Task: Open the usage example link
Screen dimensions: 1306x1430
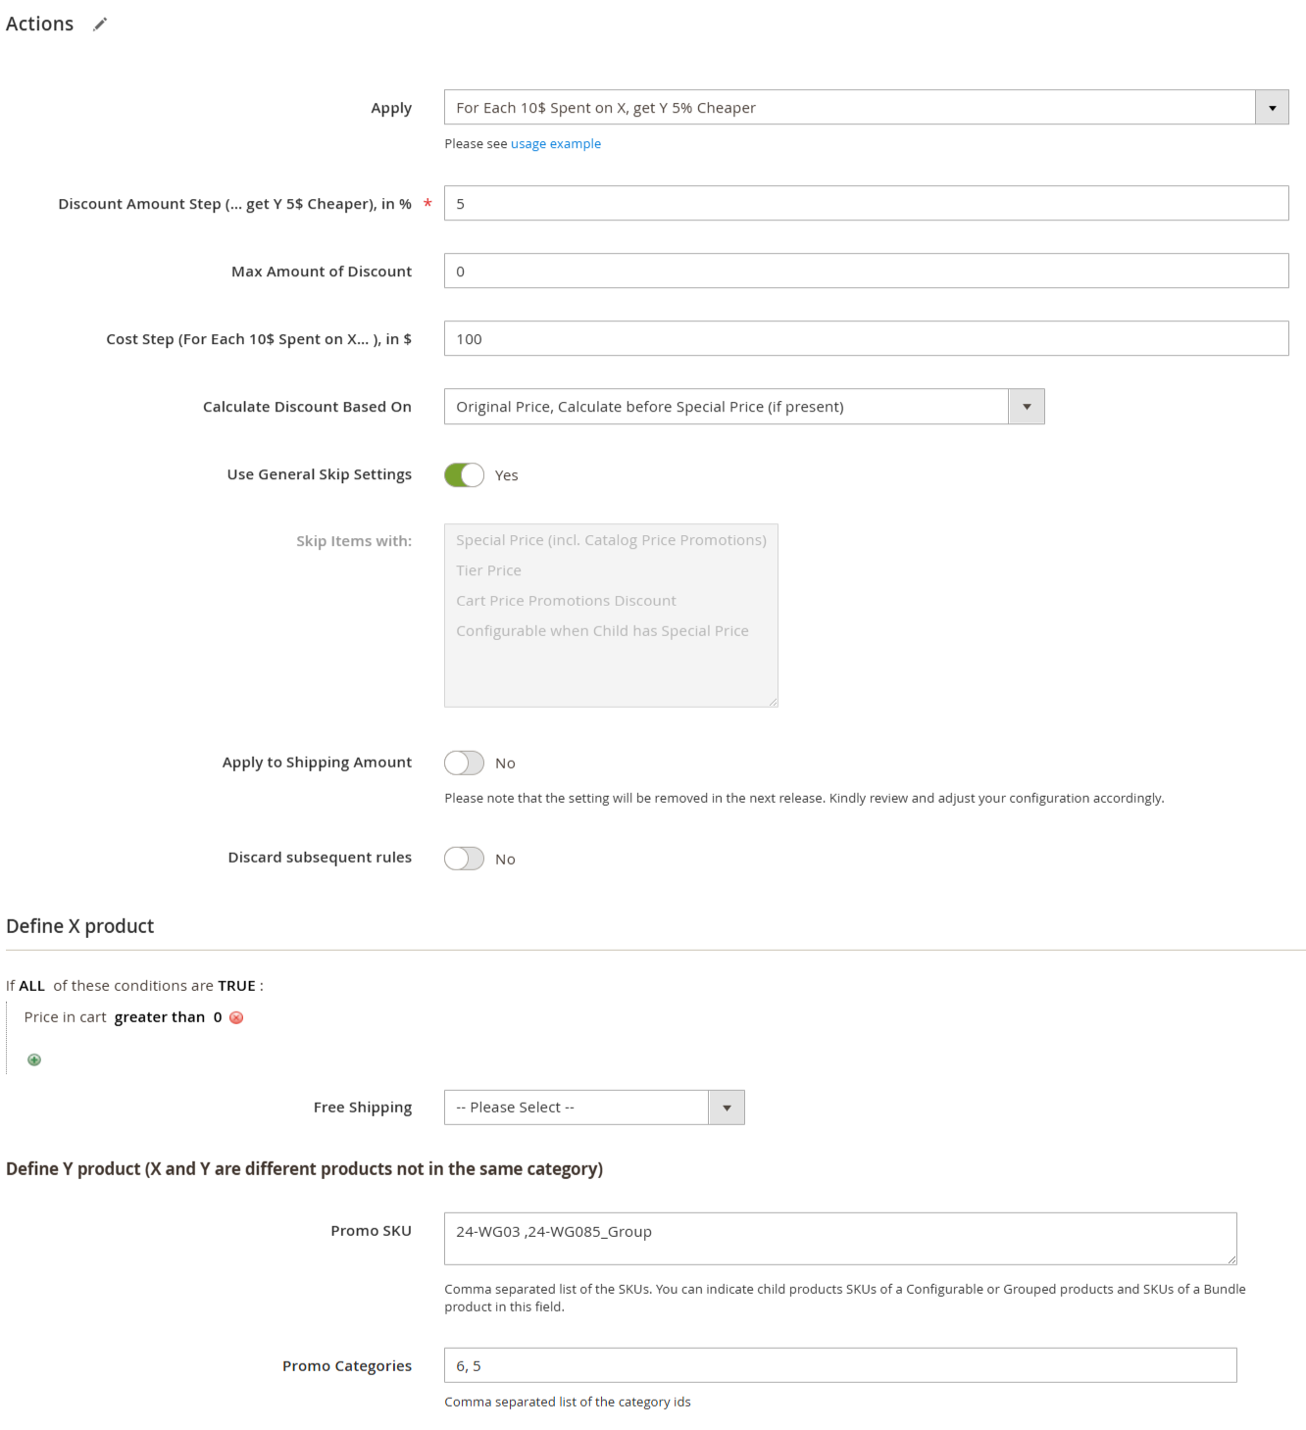Action: tap(556, 144)
